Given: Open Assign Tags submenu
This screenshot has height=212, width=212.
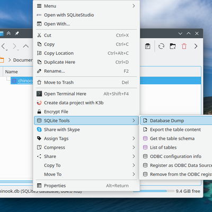Looking at the screenshot, I should [x=86, y=138].
